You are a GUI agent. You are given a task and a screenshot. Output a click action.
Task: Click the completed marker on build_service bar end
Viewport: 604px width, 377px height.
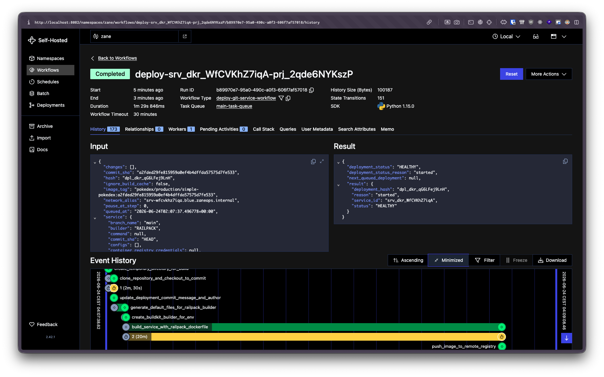pyautogui.click(x=502, y=327)
